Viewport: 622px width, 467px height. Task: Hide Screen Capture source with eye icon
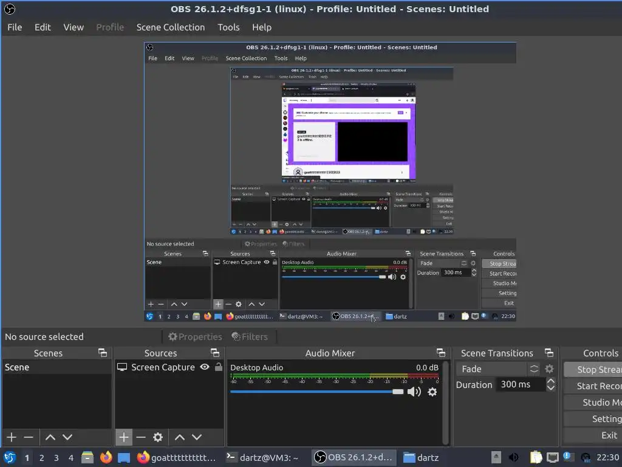(205, 367)
